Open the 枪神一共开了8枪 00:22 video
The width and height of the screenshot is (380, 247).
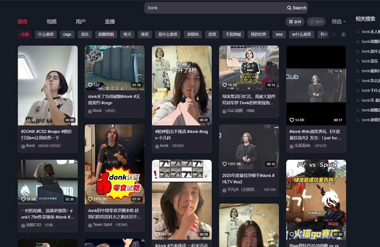click(182, 85)
